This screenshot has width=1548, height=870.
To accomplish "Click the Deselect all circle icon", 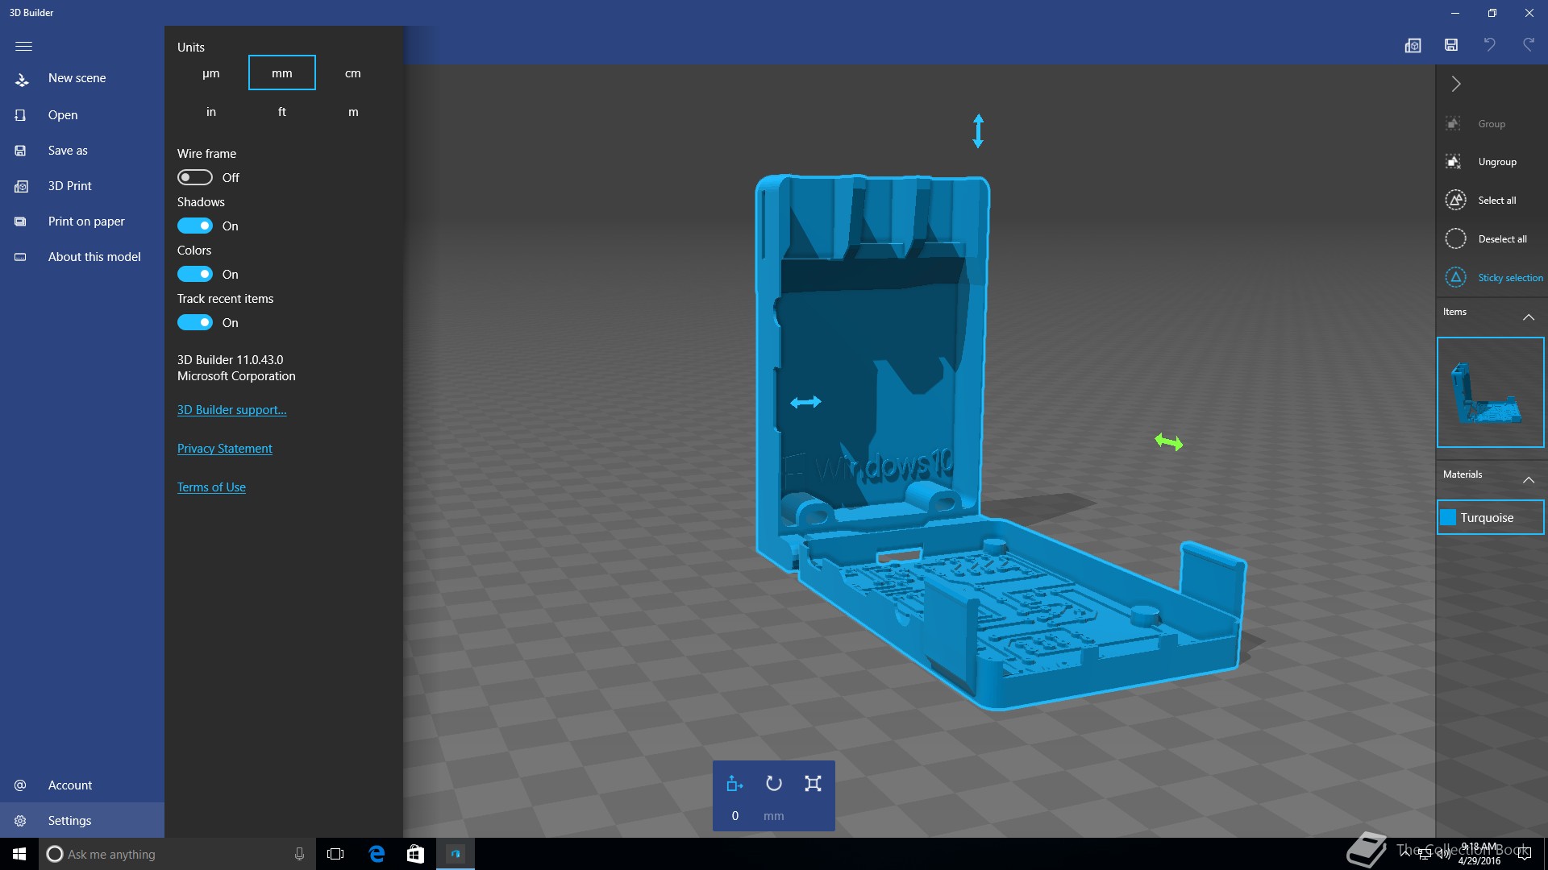I will [x=1455, y=238].
